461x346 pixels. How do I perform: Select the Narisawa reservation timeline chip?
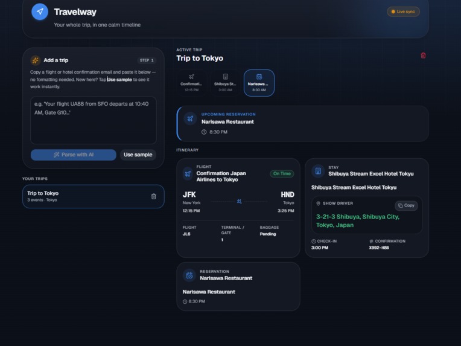pos(259,83)
